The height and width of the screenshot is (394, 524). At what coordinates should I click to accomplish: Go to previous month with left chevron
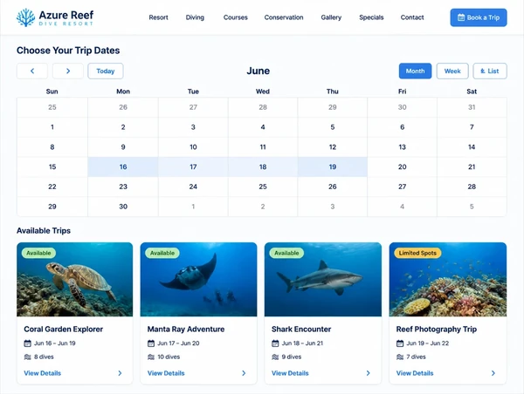tap(32, 71)
